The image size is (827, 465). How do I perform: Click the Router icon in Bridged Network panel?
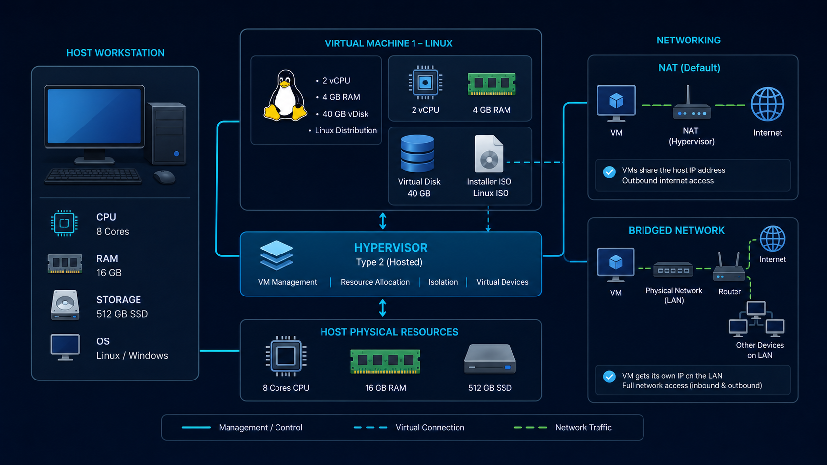(729, 267)
